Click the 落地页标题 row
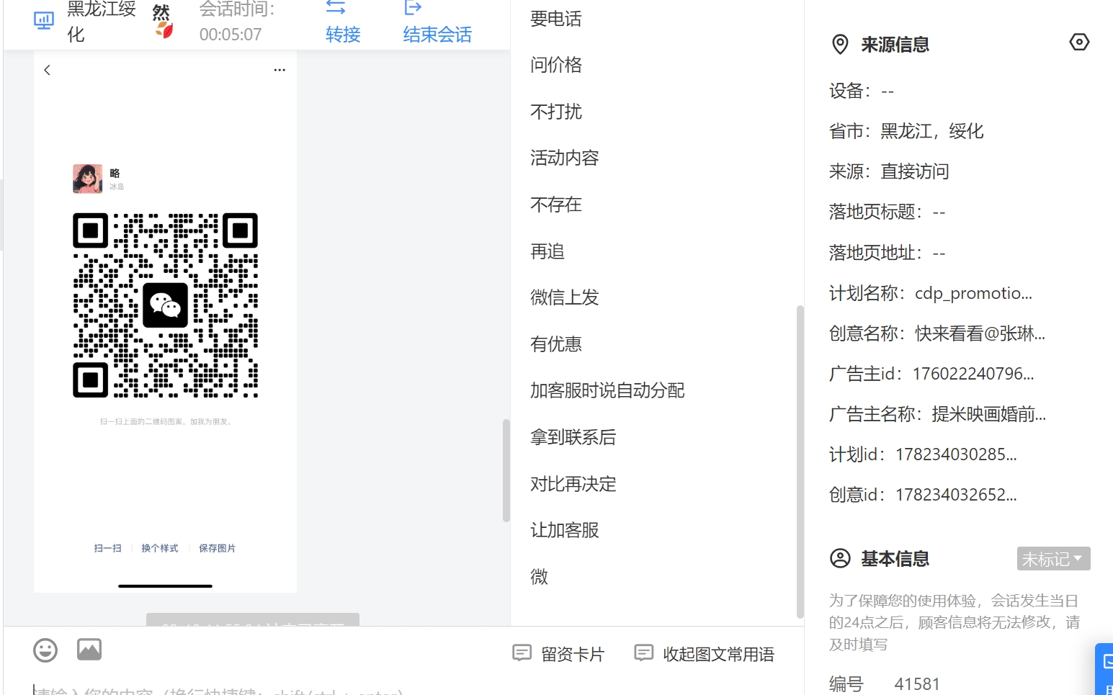 [887, 212]
